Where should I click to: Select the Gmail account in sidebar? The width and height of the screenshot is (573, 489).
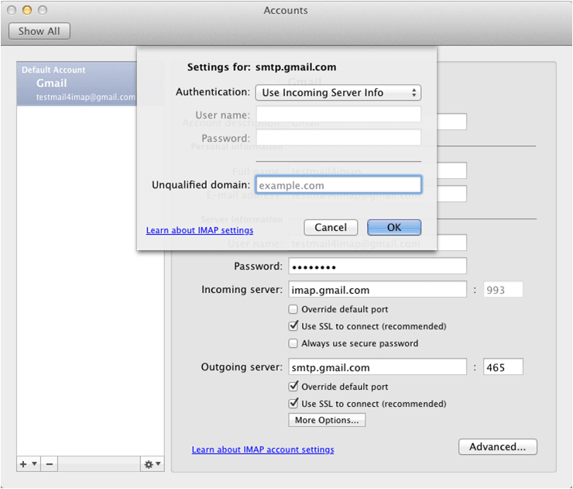76,84
